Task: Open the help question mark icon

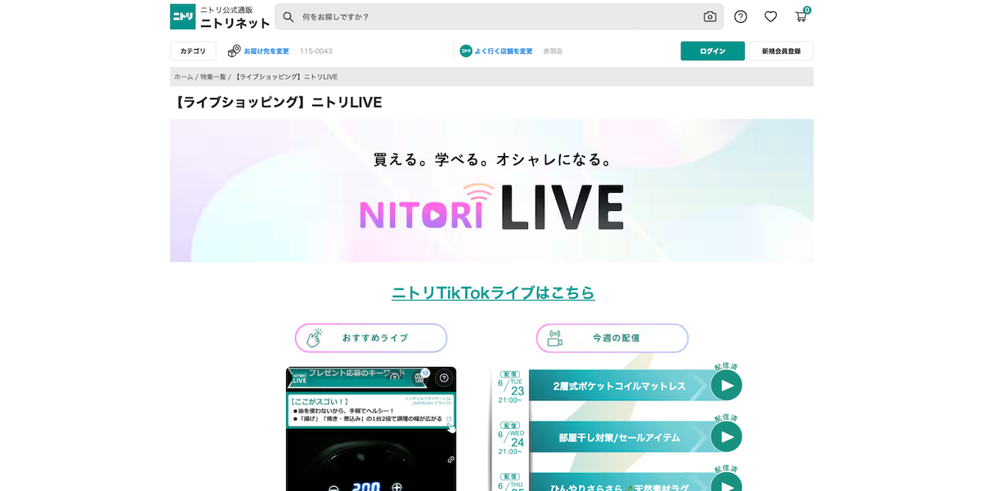Action: pos(741,16)
